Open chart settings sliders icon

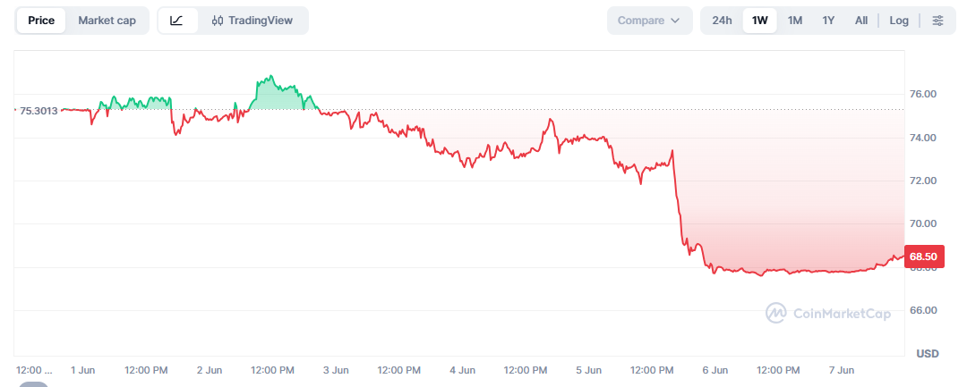[x=938, y=21]
